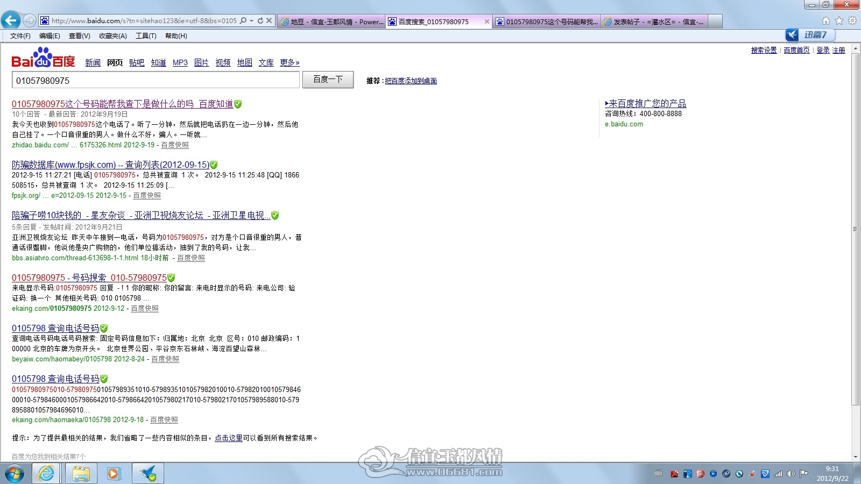Screen dimensions: 861x484
Task: Open the 更多» link
Action: [290, 62]
